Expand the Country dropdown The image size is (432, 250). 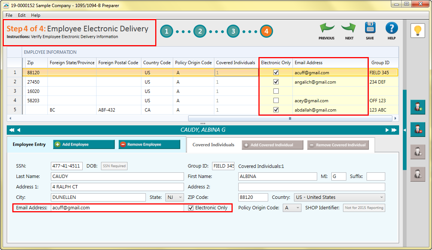(339, 197)
